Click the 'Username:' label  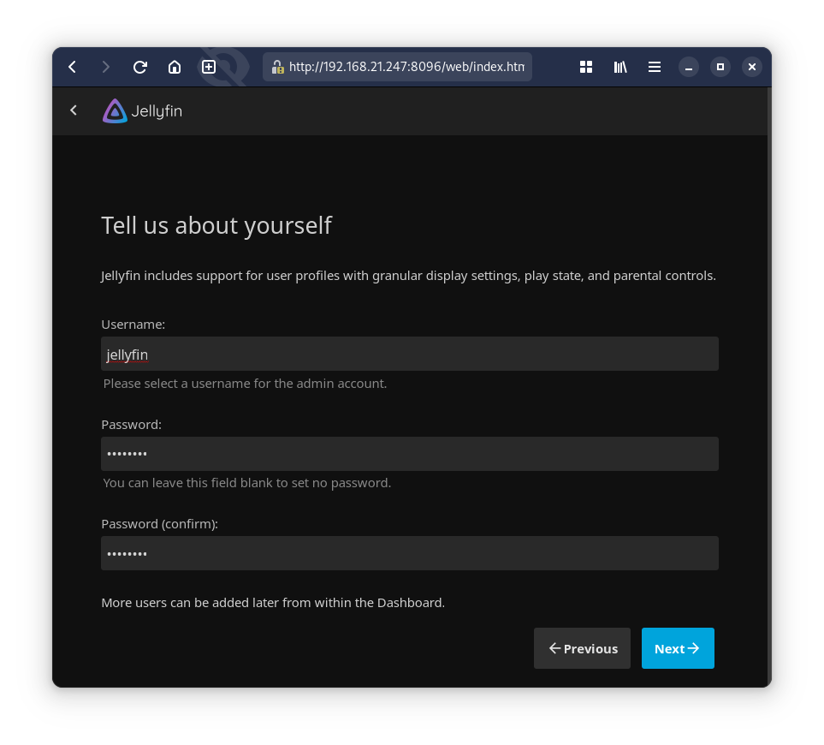133,325
